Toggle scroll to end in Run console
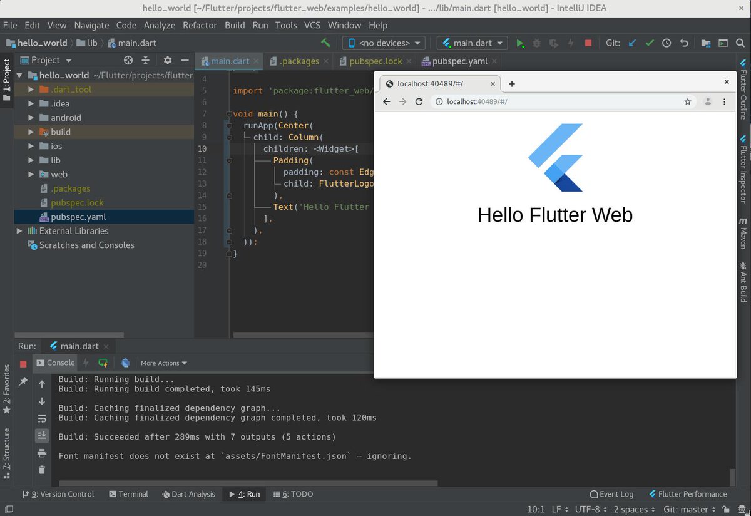 [42, 435]
